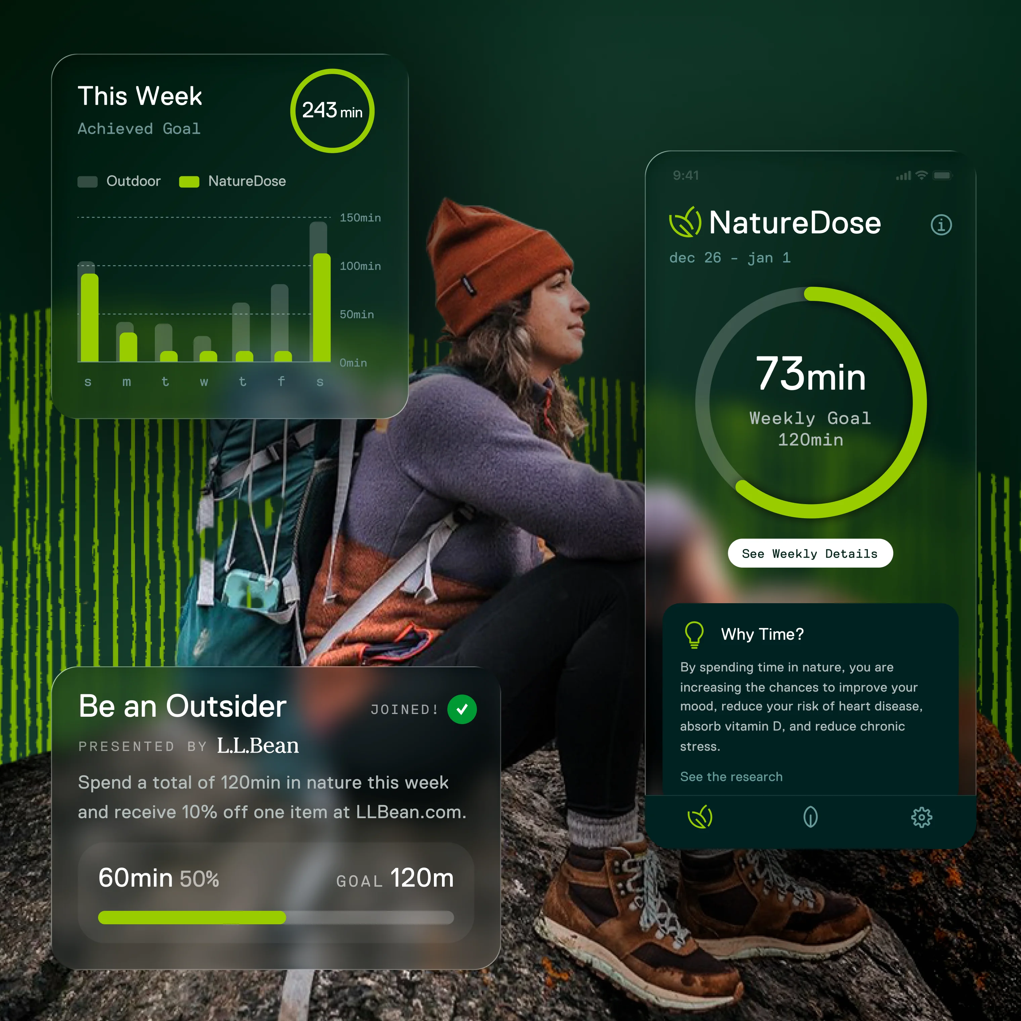
Task: Open the See the research link
Action: pyautogui.click(x=731, y=776)
